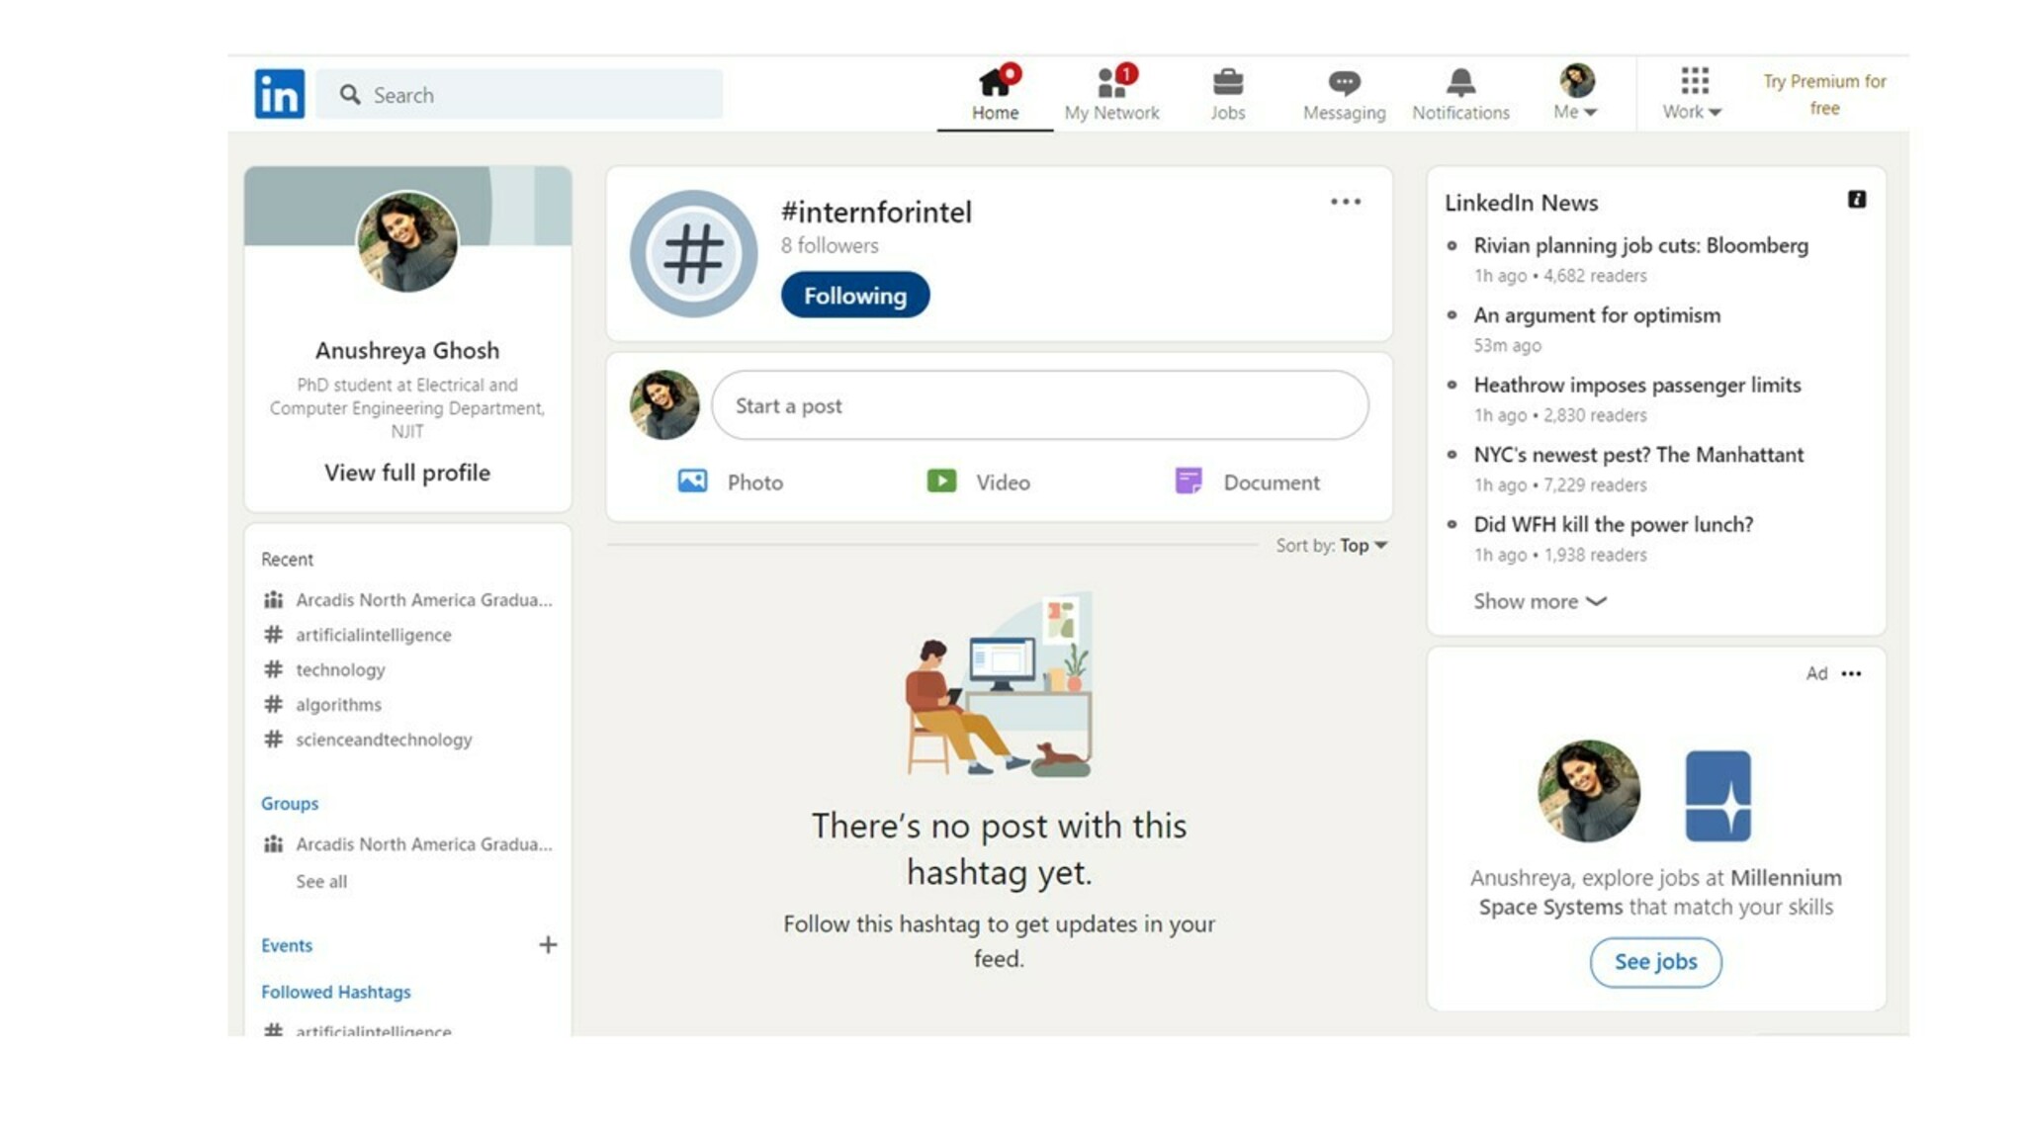Click the My Network people icon
This screenshot has width=2025, height=1139.
click(1111, 83)
